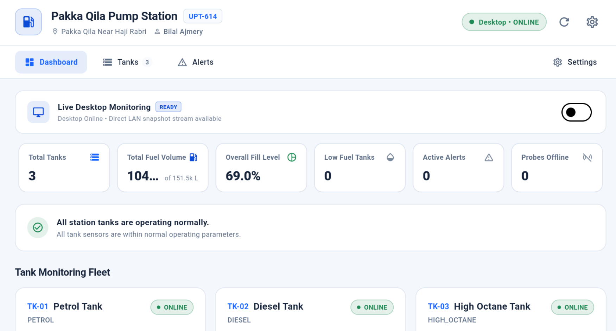The width and height of the screenshot is (616, 331).
Task: Click the READY badge
Action: 169,107
